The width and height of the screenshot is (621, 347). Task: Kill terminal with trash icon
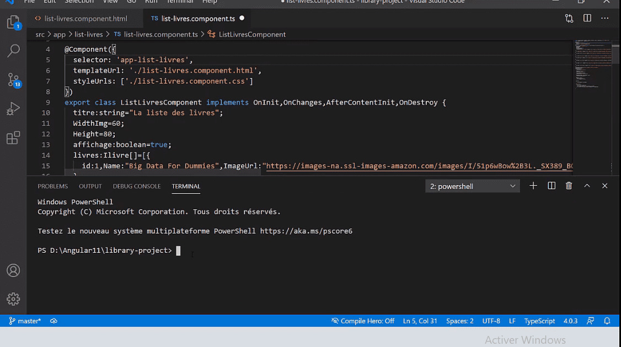click(569, 186)
